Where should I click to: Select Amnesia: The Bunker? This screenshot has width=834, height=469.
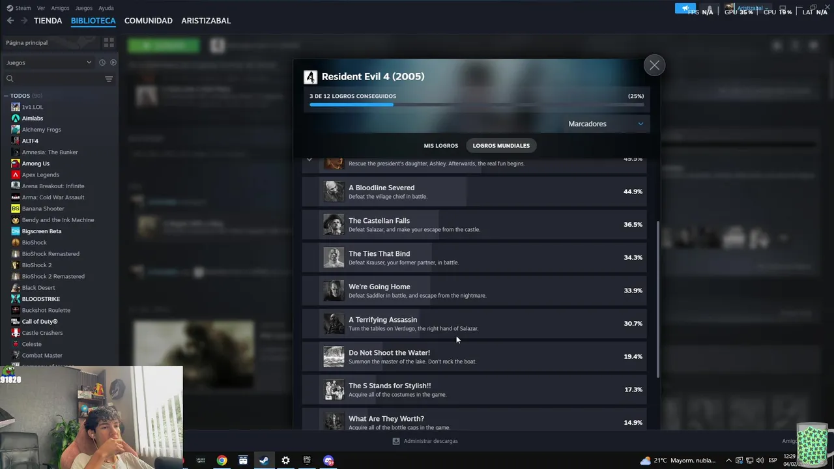click(50, 152)
